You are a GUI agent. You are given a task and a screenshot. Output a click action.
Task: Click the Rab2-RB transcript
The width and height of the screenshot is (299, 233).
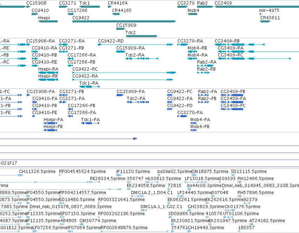203,73
